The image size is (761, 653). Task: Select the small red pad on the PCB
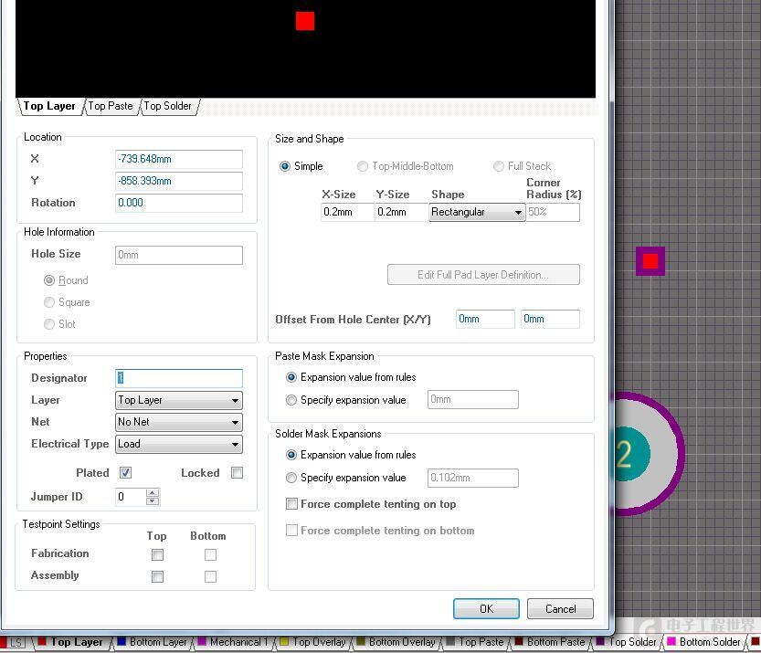(650, 261)
